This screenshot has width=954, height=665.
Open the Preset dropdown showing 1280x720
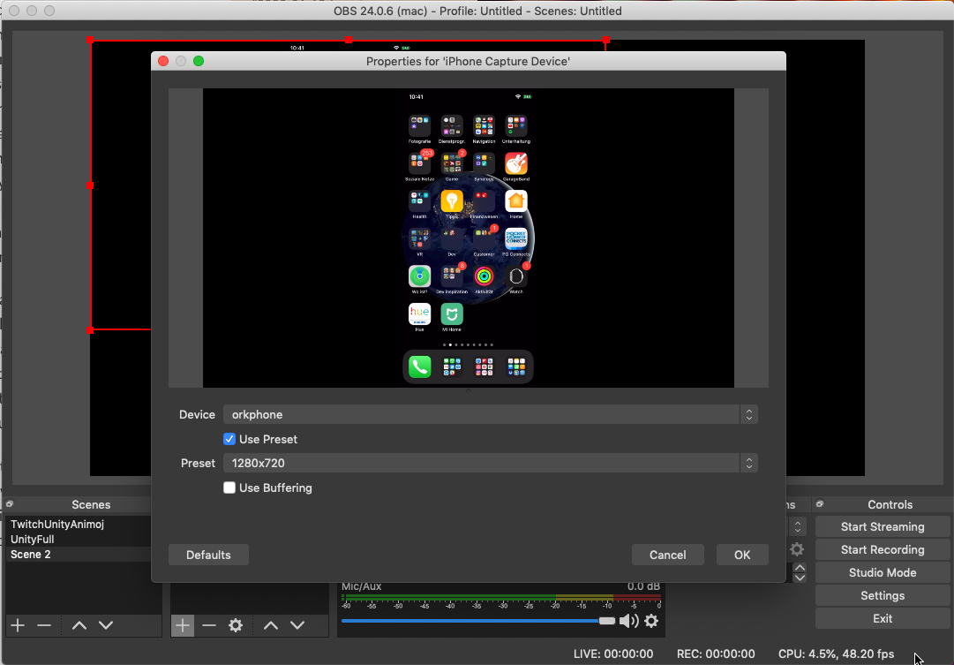point(490,463)
